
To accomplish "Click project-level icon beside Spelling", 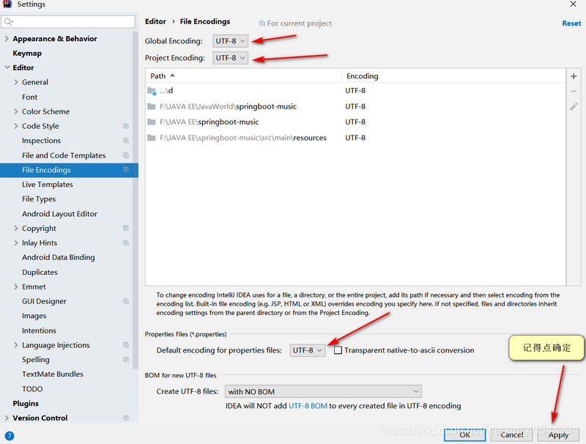I will [126, 359].
